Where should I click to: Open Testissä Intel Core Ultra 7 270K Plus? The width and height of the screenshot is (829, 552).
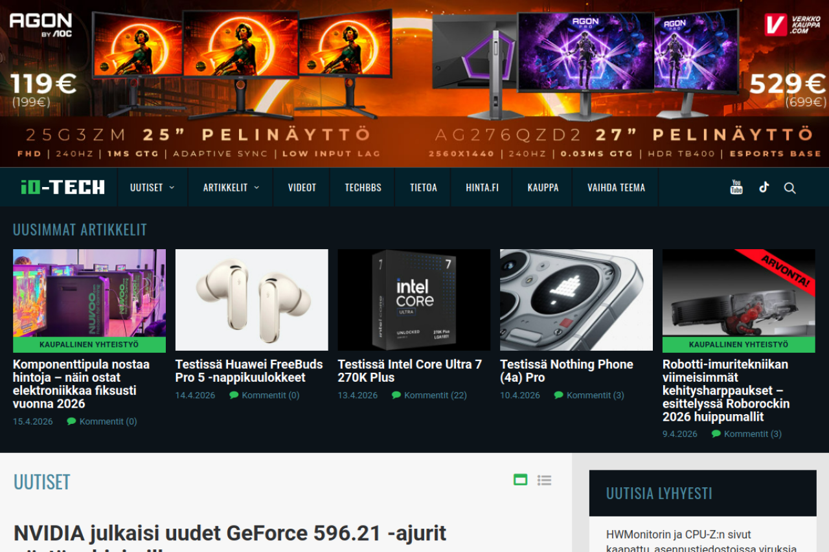point(410,371)
